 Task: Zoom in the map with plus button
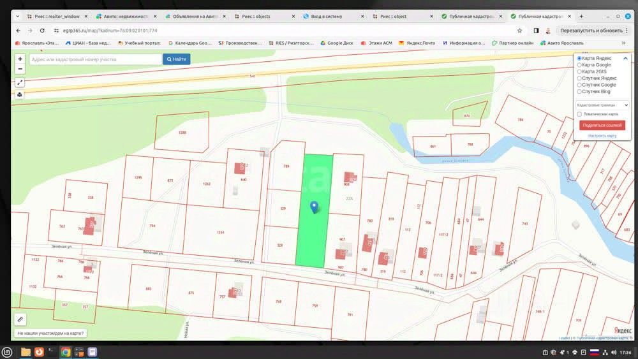(x=20, y=59)
